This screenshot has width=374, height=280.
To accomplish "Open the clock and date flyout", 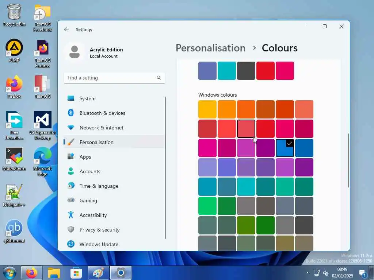I will (x=342, y=273).
